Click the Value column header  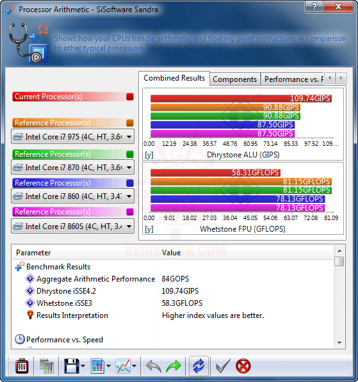(246, 253)
